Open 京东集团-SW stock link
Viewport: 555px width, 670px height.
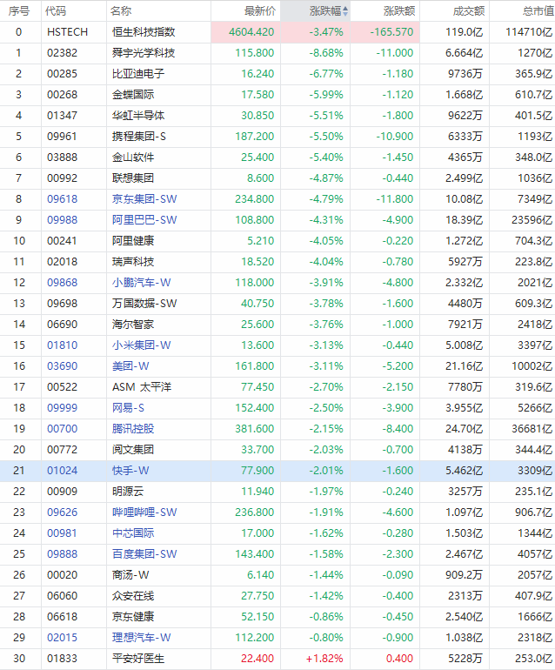click(x=144, y=199)
